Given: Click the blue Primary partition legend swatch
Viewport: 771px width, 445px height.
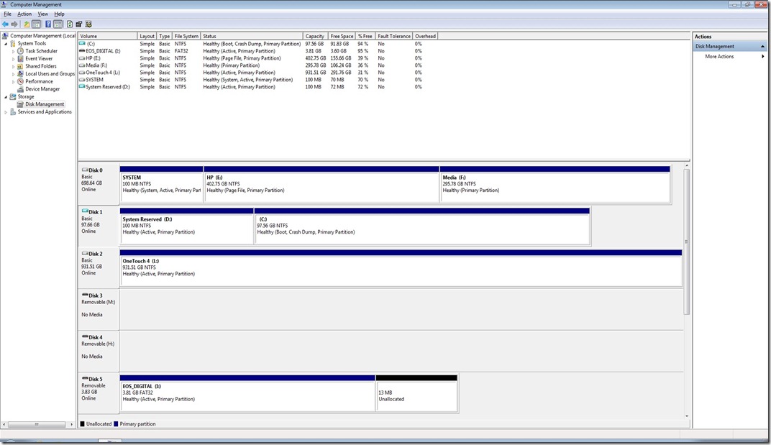Looking at the screenshot, I should pyautogui.click(x=116, y=424).
